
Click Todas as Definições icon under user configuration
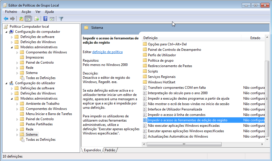[x=22, y=140]
